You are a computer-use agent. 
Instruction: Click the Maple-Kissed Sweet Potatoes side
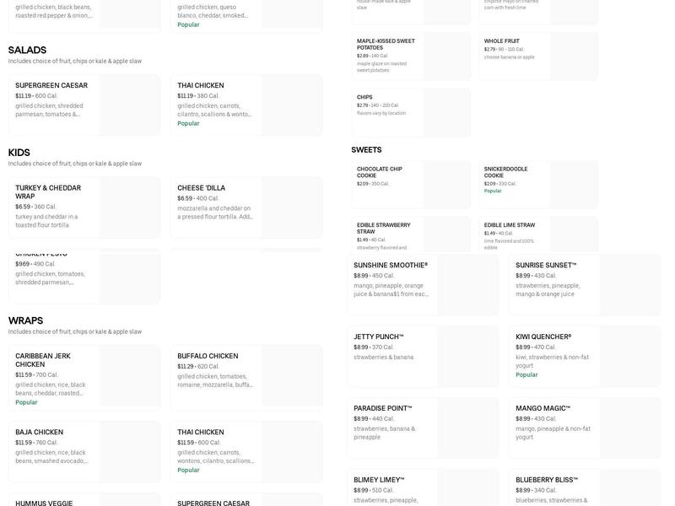tap(411, 56)
